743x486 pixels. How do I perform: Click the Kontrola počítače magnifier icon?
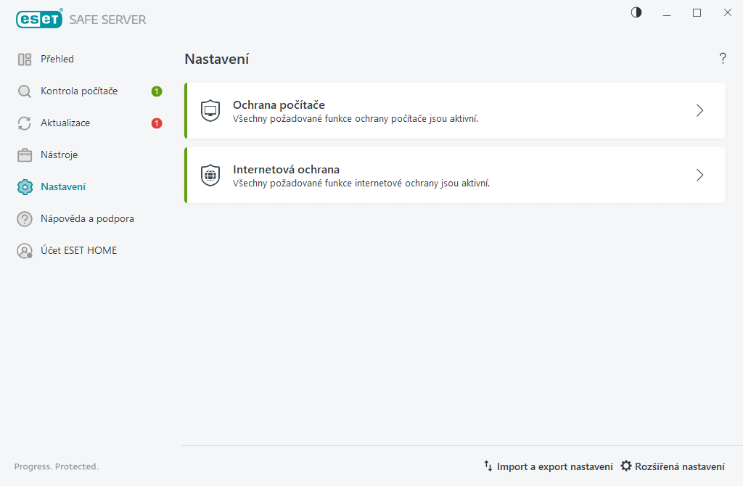click(x=25, y=91)
